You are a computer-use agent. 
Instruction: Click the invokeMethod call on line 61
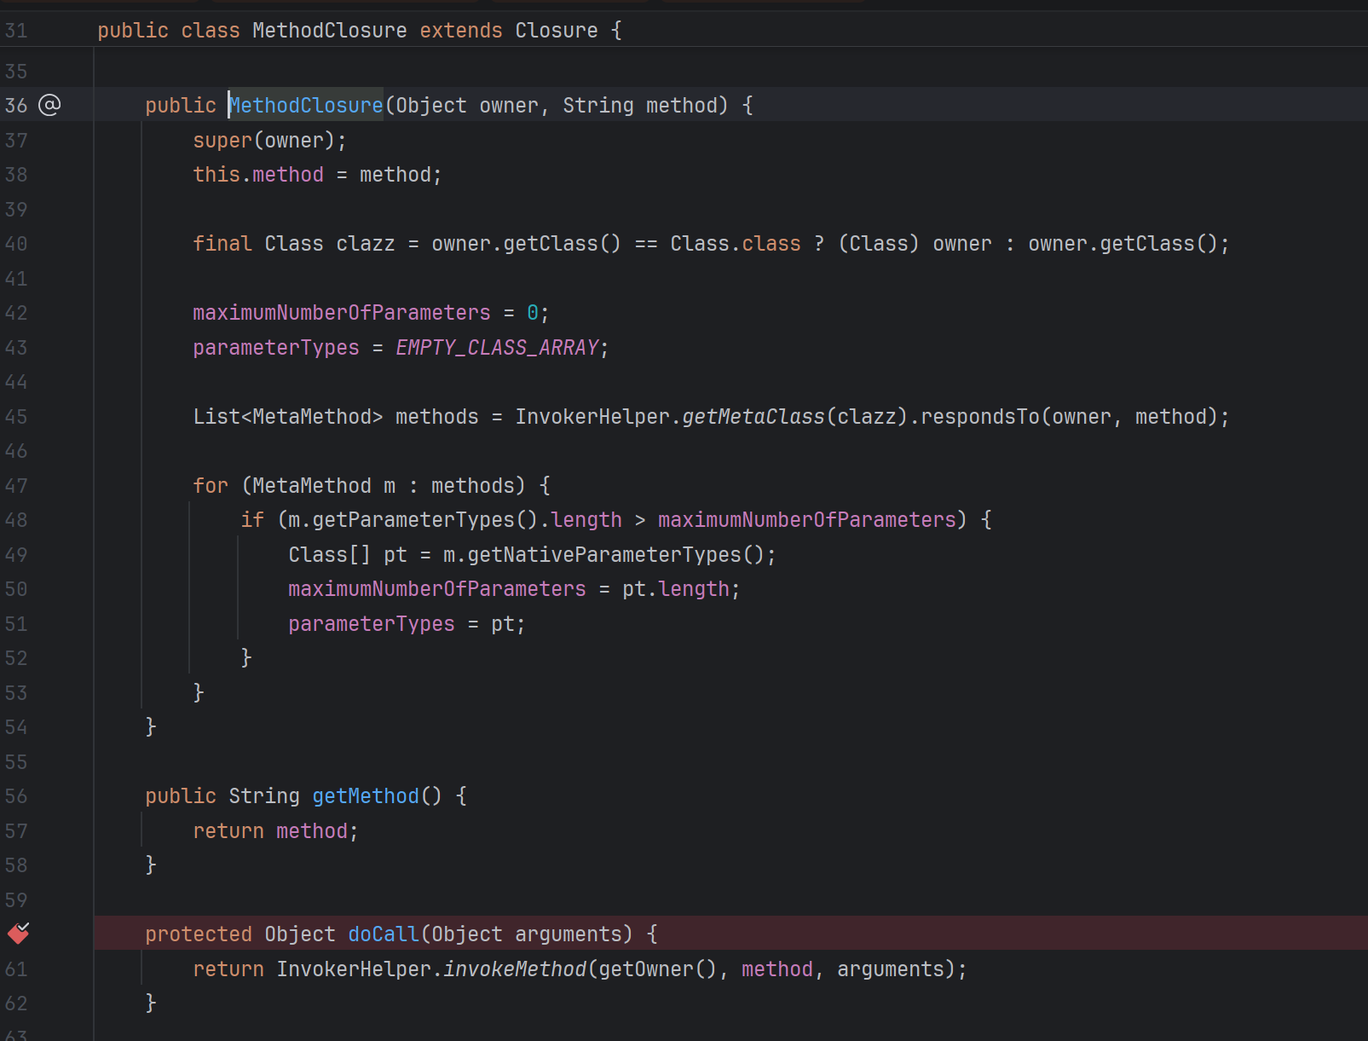[515, 969]
